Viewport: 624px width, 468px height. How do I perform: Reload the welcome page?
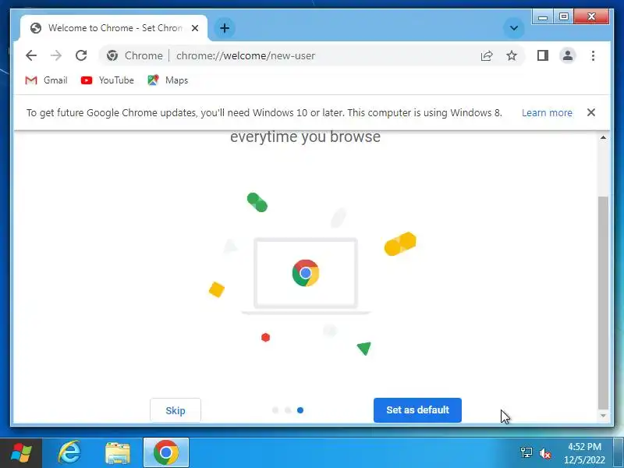pos(81,55)
